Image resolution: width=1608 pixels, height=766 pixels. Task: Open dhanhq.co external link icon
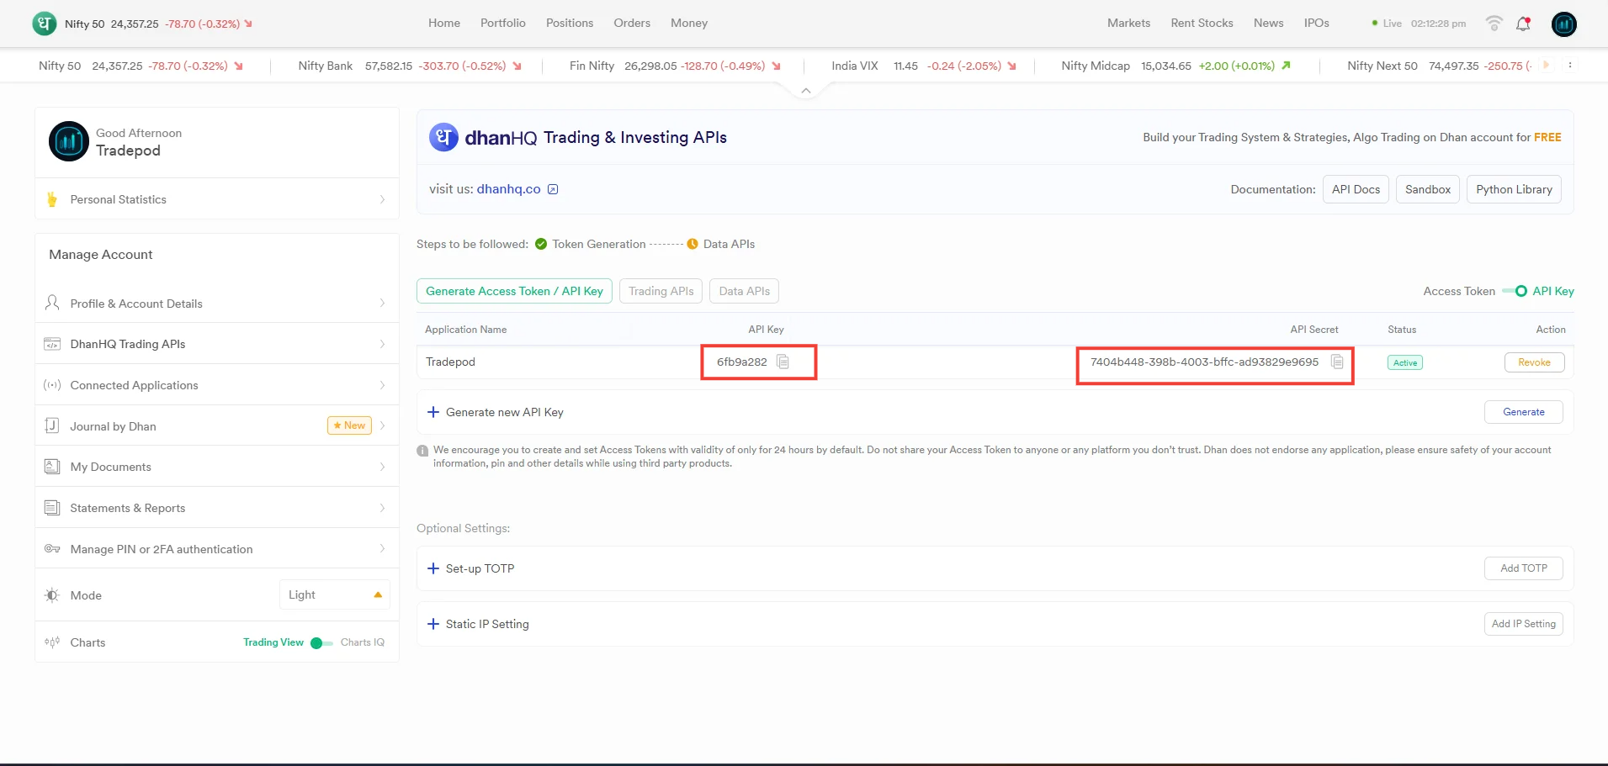point(553,189)
